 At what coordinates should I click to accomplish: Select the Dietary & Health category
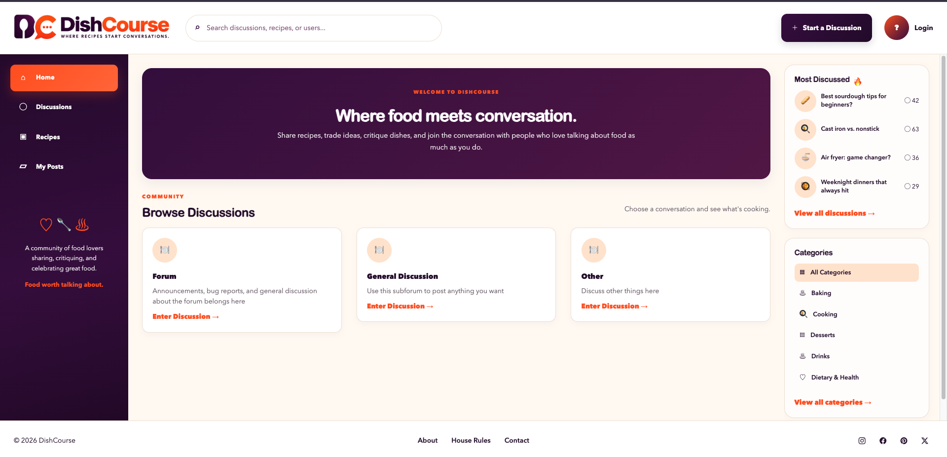pos(856,378)
